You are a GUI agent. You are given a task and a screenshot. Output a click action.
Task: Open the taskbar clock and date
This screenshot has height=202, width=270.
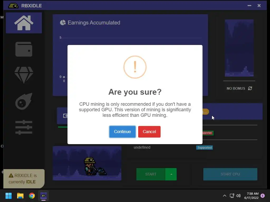pos(251,196)
